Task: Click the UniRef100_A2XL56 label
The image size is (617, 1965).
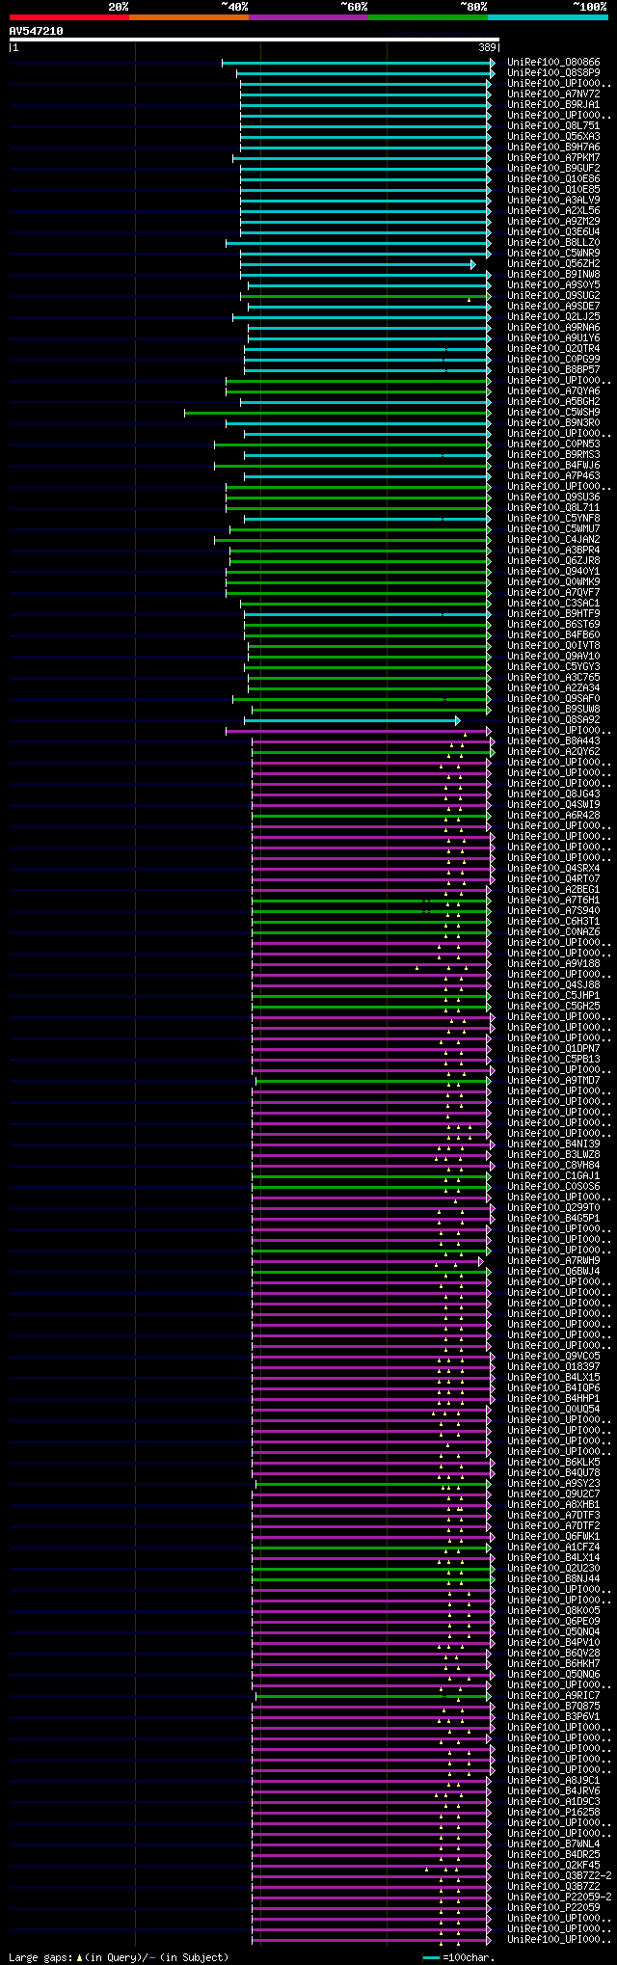Action: point(553,211)
